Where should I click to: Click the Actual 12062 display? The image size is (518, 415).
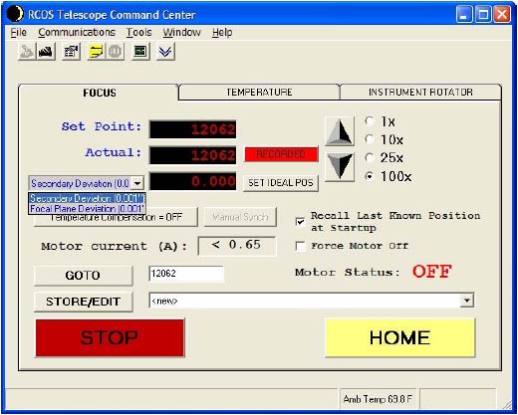click(192, 155)
